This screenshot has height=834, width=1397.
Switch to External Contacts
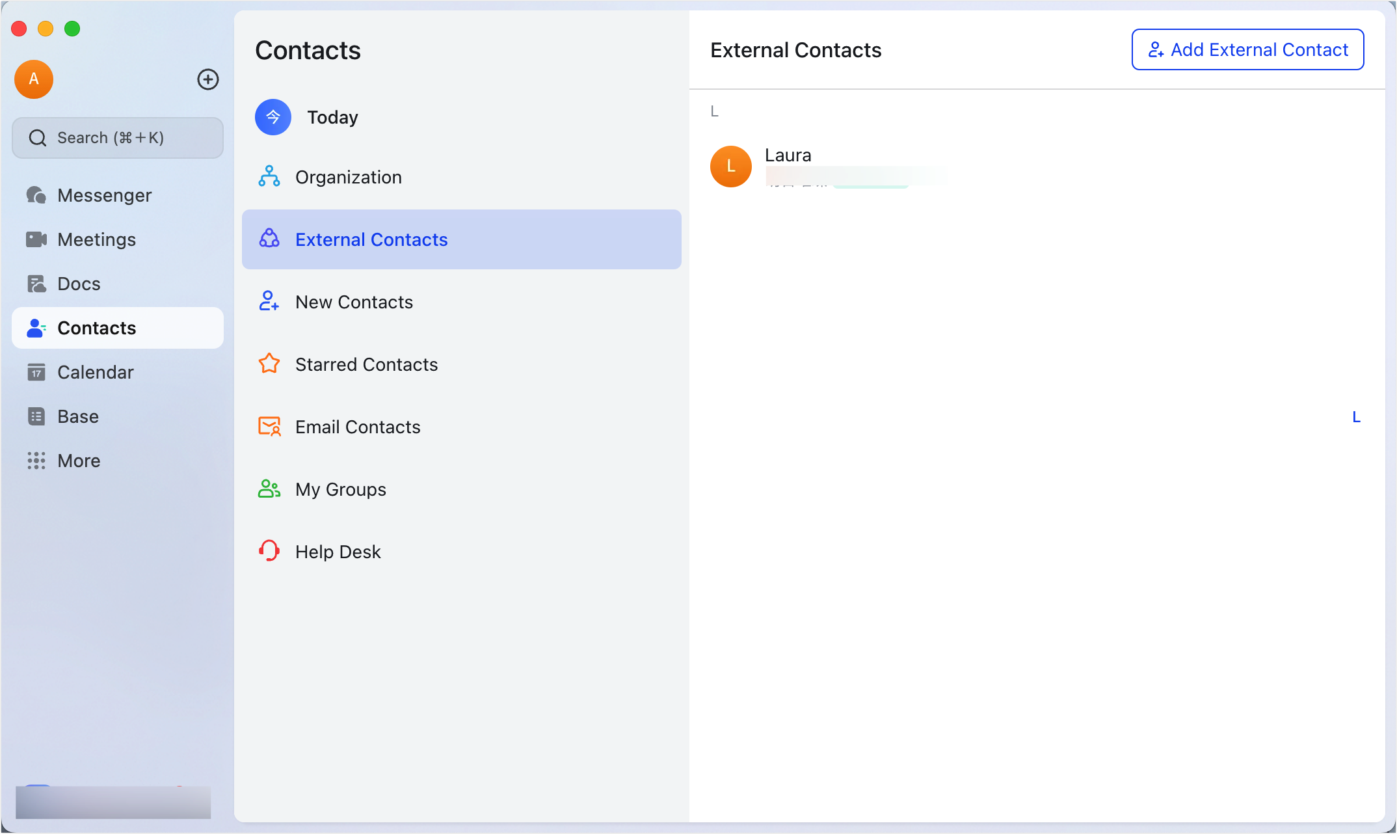pos(371,239)
